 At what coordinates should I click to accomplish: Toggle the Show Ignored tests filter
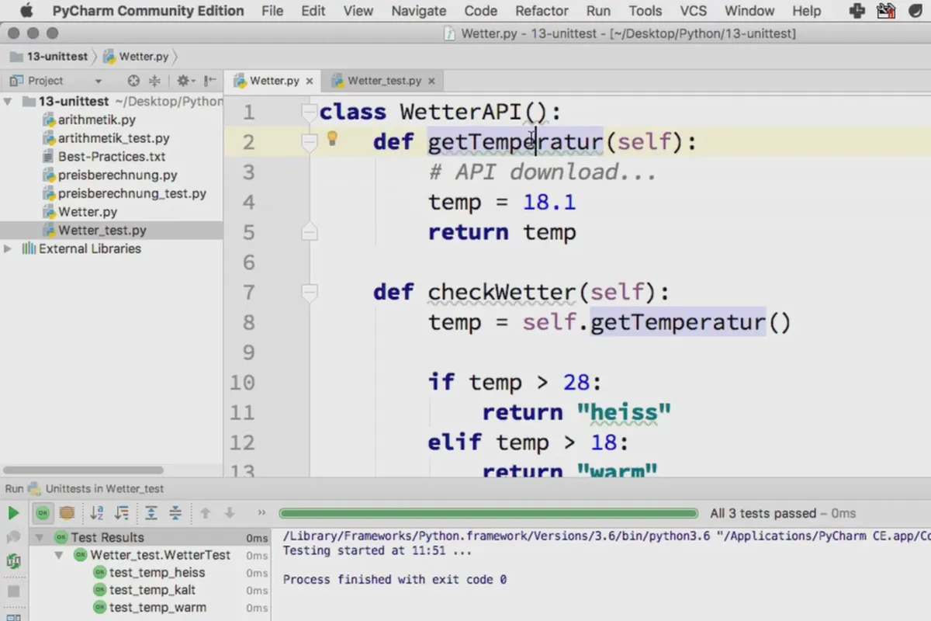click(x=67, y=513)
